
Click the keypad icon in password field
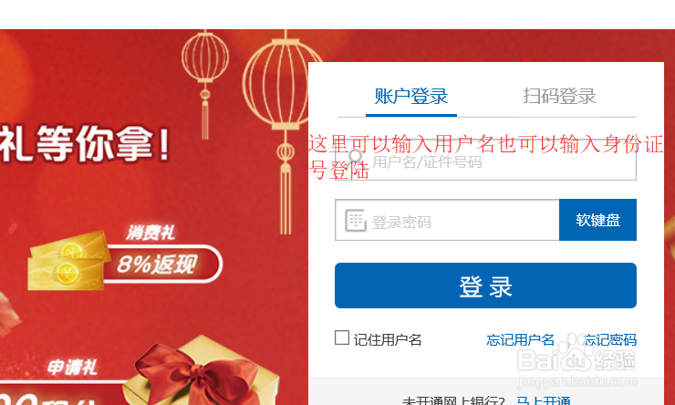pos(356,221)
